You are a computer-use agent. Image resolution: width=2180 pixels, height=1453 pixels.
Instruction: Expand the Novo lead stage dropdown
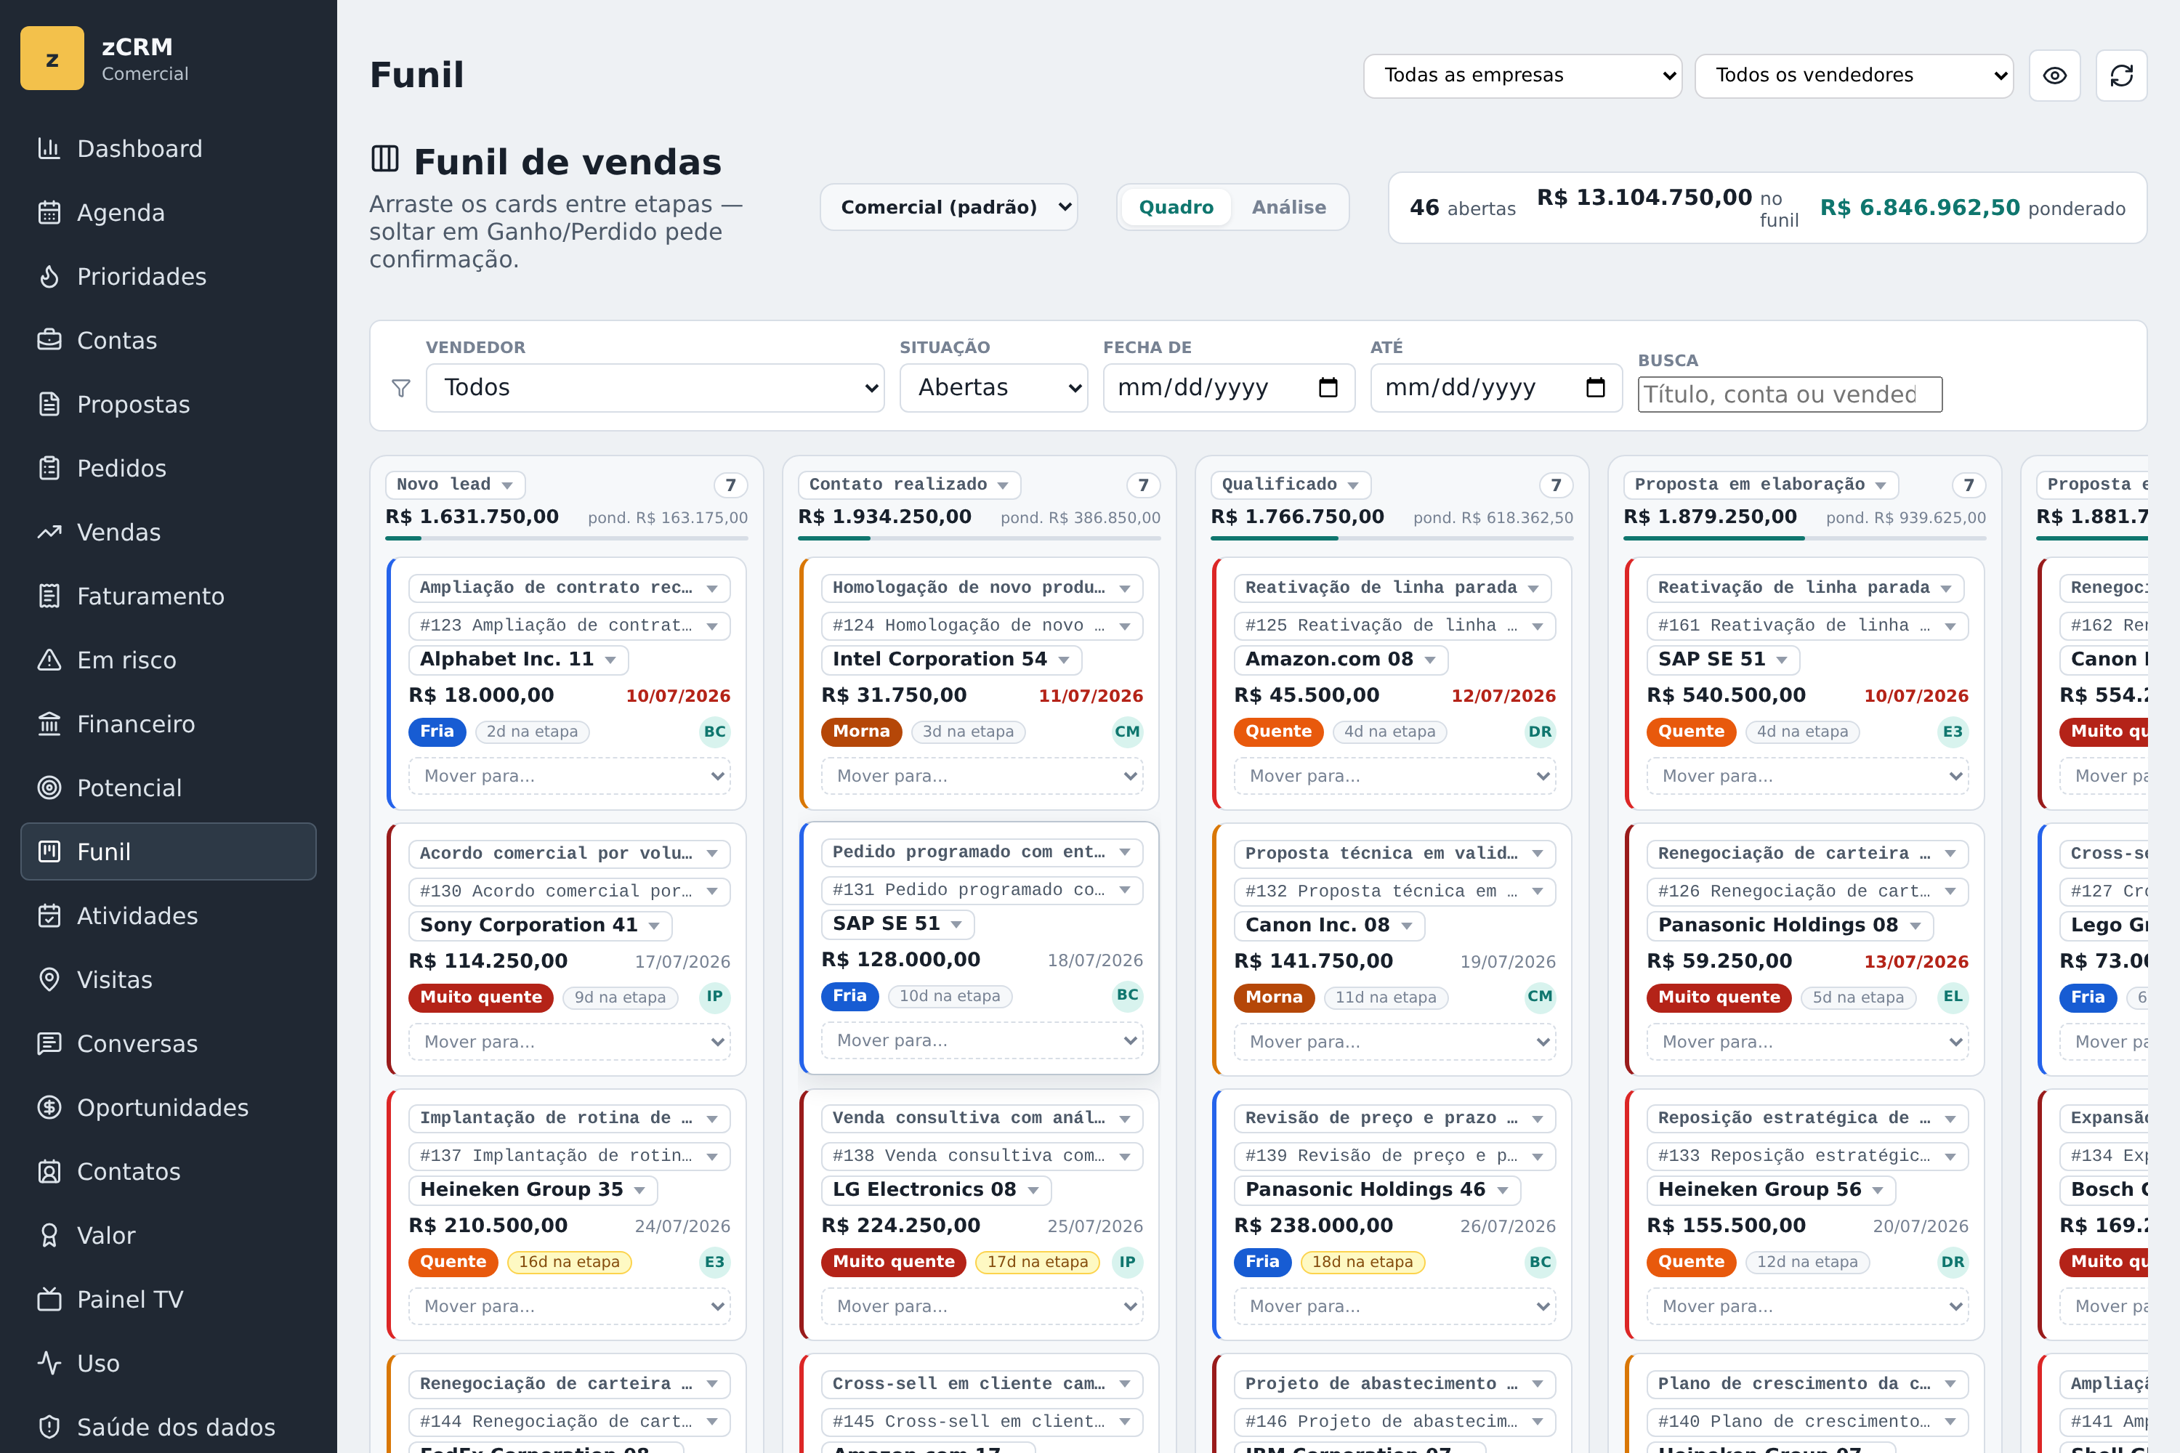455,484
